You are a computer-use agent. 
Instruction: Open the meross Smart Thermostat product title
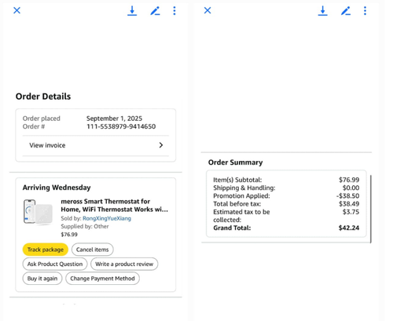tap(114, 206)
